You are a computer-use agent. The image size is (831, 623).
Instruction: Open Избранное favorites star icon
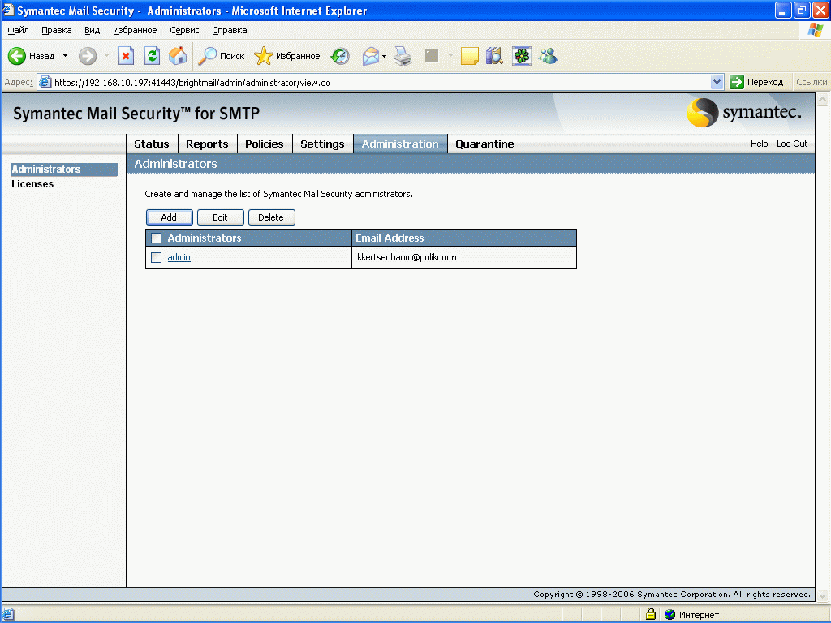coord(264,56)
